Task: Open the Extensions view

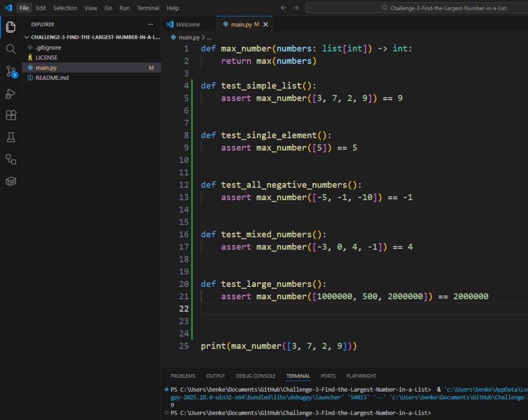Action: click(11, 115)
